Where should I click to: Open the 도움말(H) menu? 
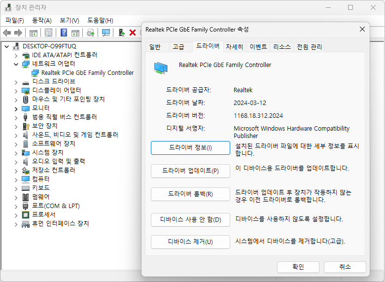[x=100, y=20]
